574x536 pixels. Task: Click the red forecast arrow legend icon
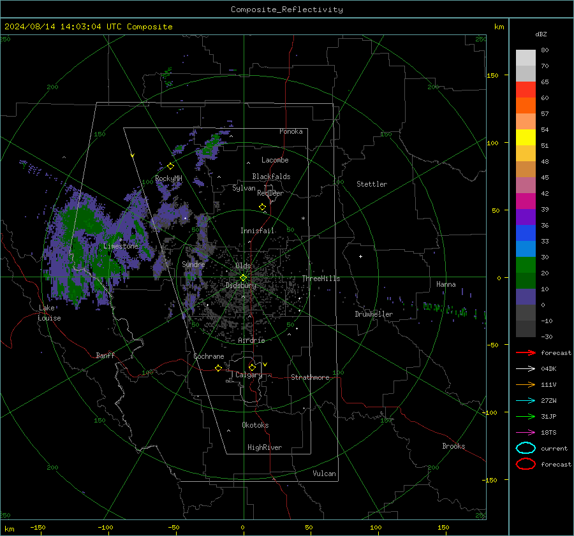[526, 352]
